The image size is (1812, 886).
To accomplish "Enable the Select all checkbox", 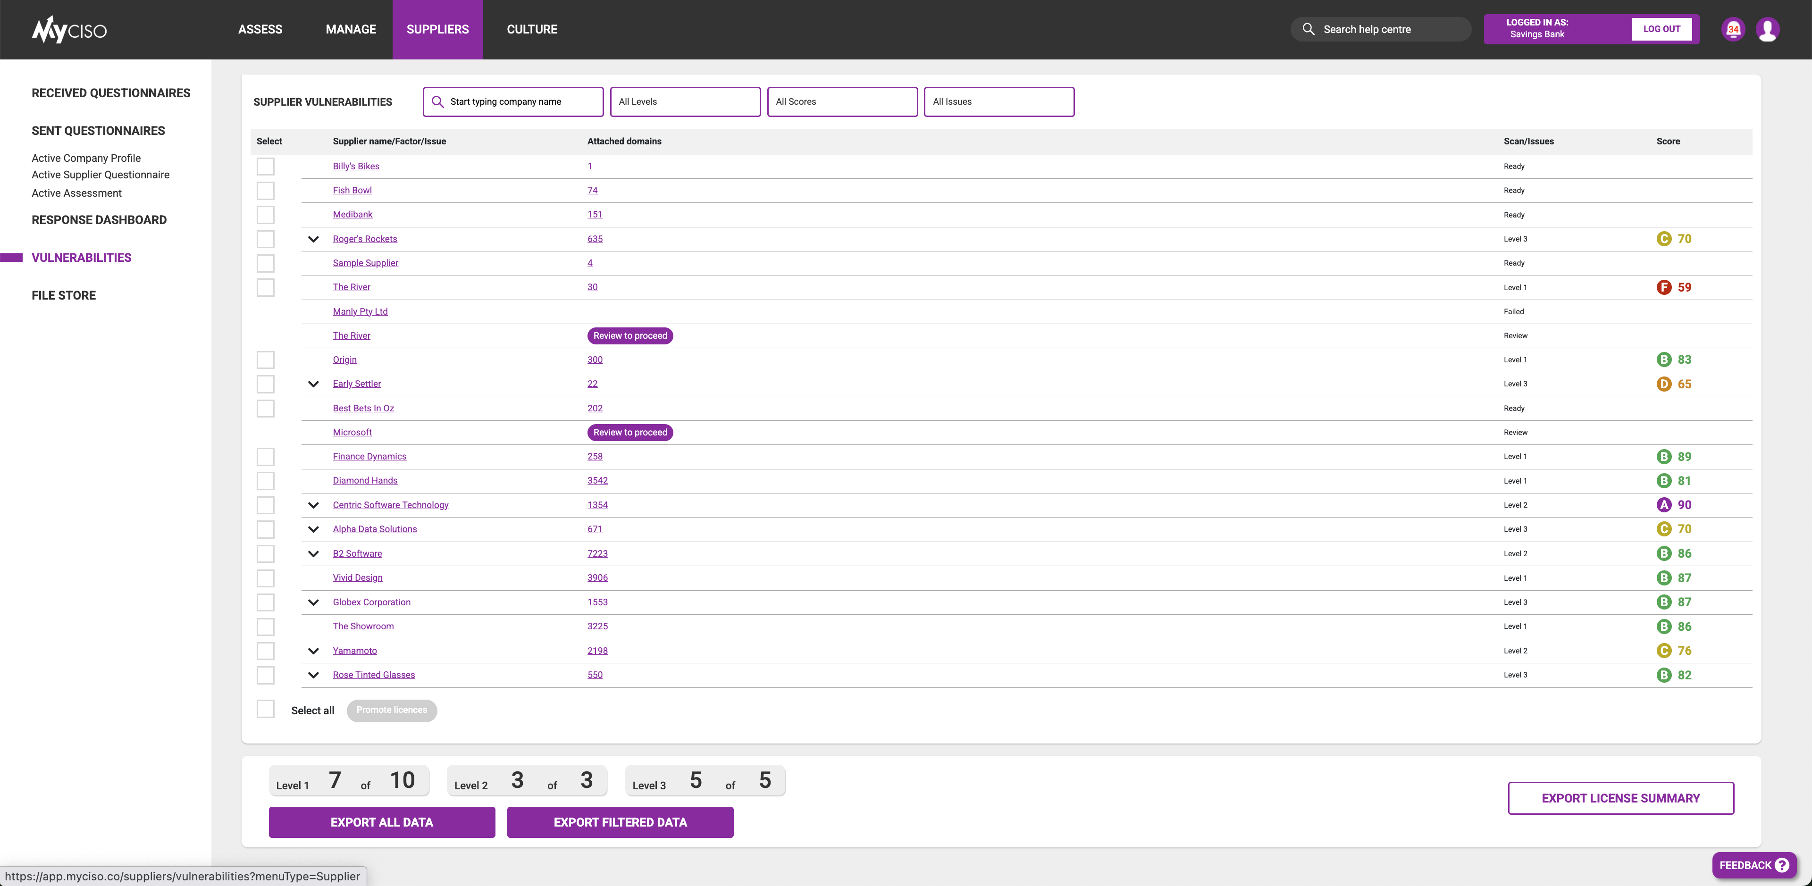I will pyautogui.click(x=265, y=709).
